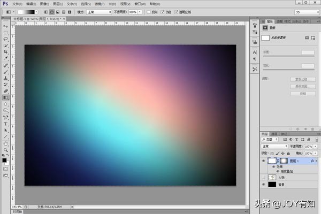Choose the radial gradient style icon
Viewport: 321px width, 214px height.
pyautogui.click(x=52, y=11)
